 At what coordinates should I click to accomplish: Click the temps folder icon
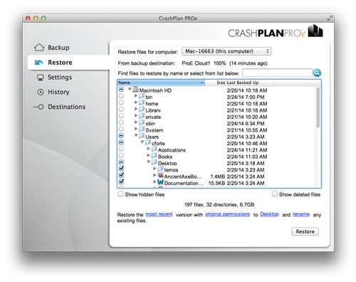coord(161,169)
